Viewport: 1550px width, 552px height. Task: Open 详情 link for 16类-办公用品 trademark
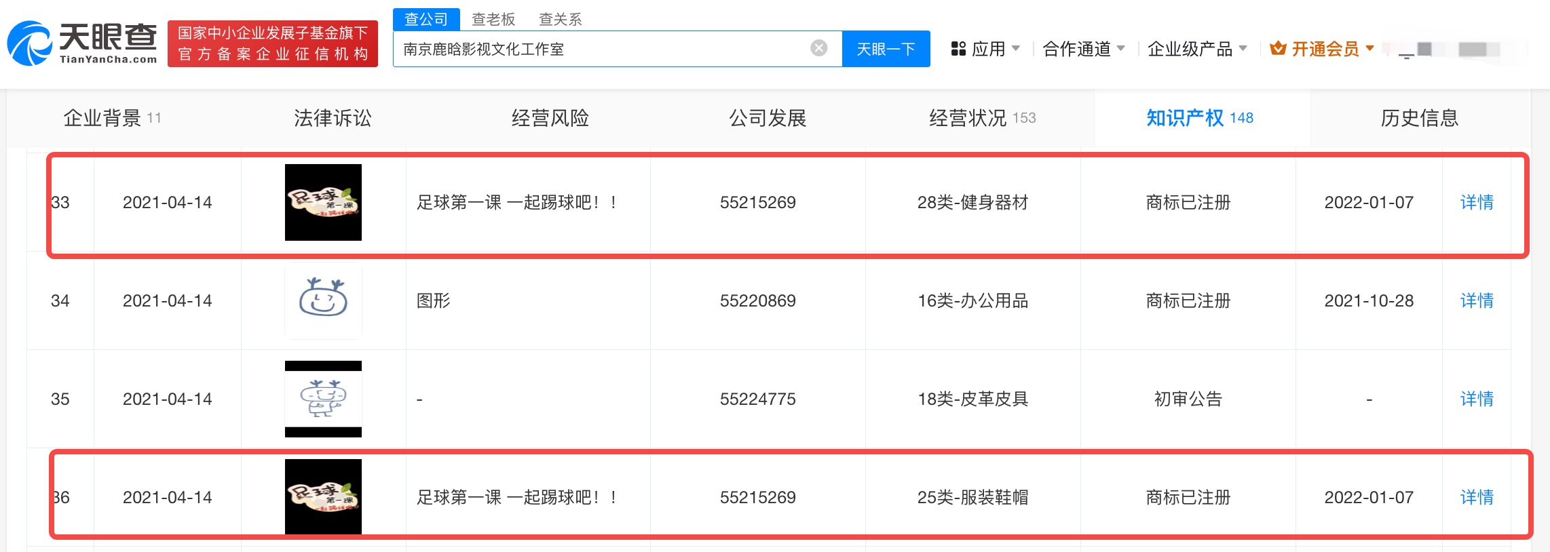point(1476,300)
